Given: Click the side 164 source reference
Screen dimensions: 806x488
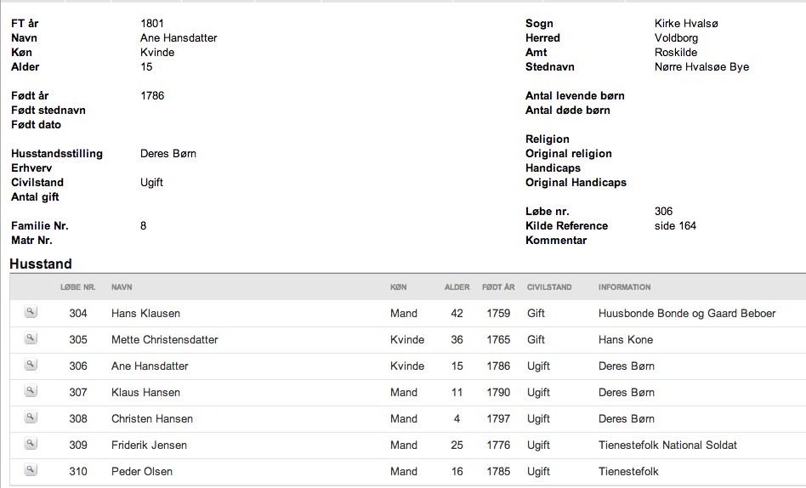Looking at the screenshot, I should pos(675,226).
